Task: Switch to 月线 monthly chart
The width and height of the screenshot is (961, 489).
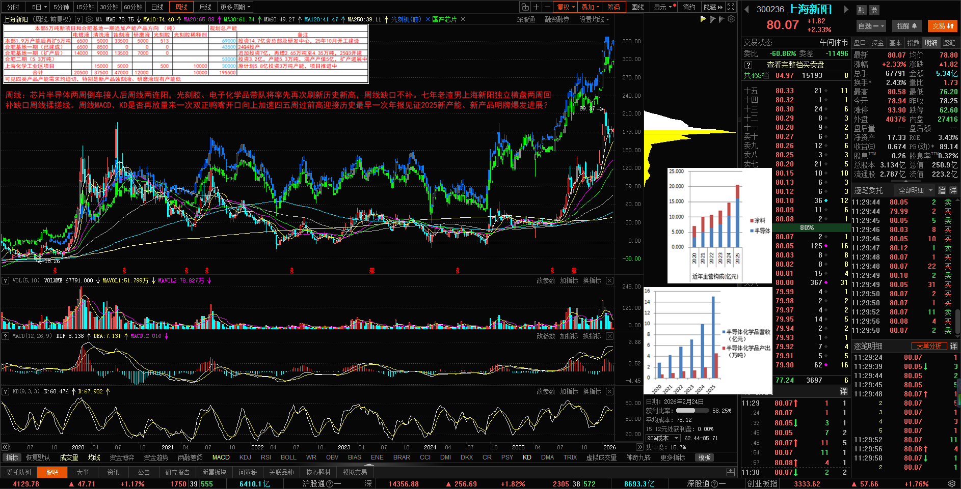Action: (x=205, y=7)
